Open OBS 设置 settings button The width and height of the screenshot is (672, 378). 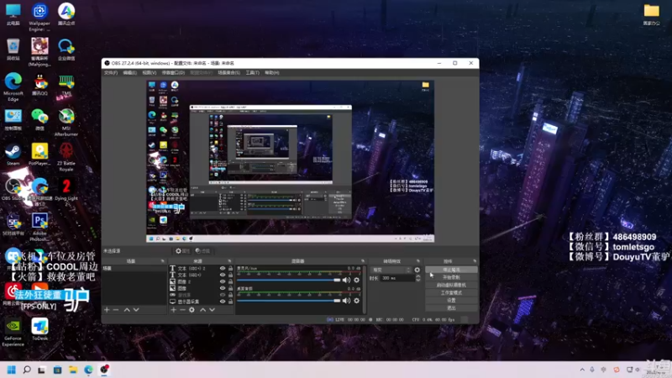[451, 301]
